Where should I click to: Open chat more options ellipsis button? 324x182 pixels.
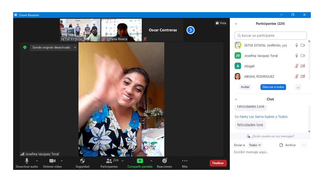(x=304, y=145)
